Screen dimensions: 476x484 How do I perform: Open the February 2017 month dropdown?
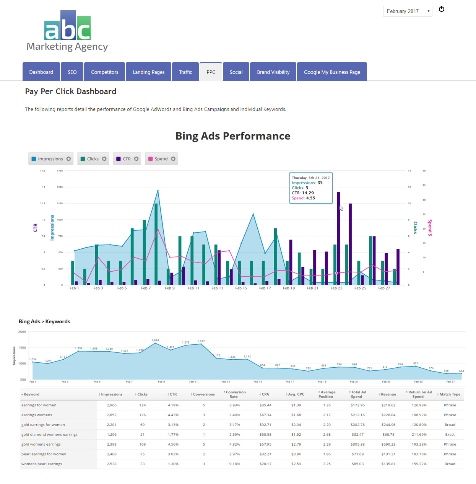(x=407, y=11)
